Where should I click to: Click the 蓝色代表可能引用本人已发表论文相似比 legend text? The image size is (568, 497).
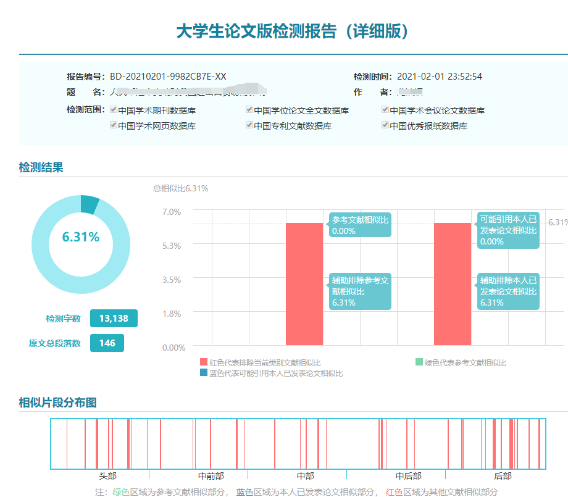[x=276, y=373]
